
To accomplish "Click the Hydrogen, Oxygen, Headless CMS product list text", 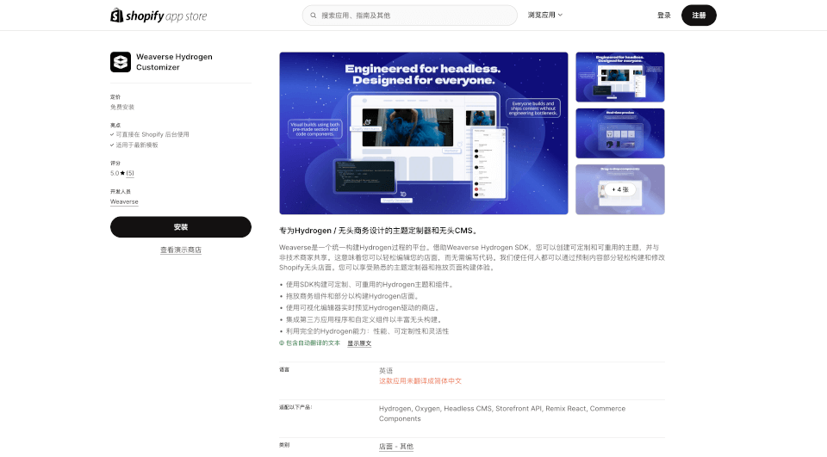I will [502, 413].
